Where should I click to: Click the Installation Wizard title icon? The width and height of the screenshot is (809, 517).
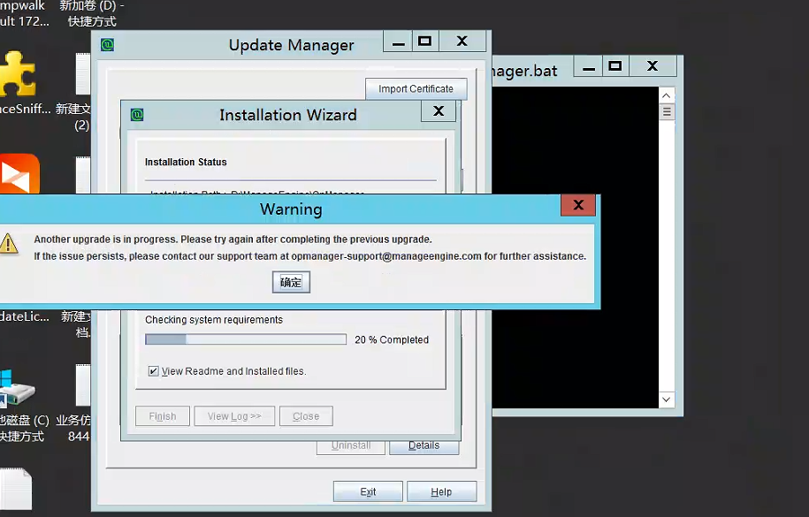click(137, 115)
